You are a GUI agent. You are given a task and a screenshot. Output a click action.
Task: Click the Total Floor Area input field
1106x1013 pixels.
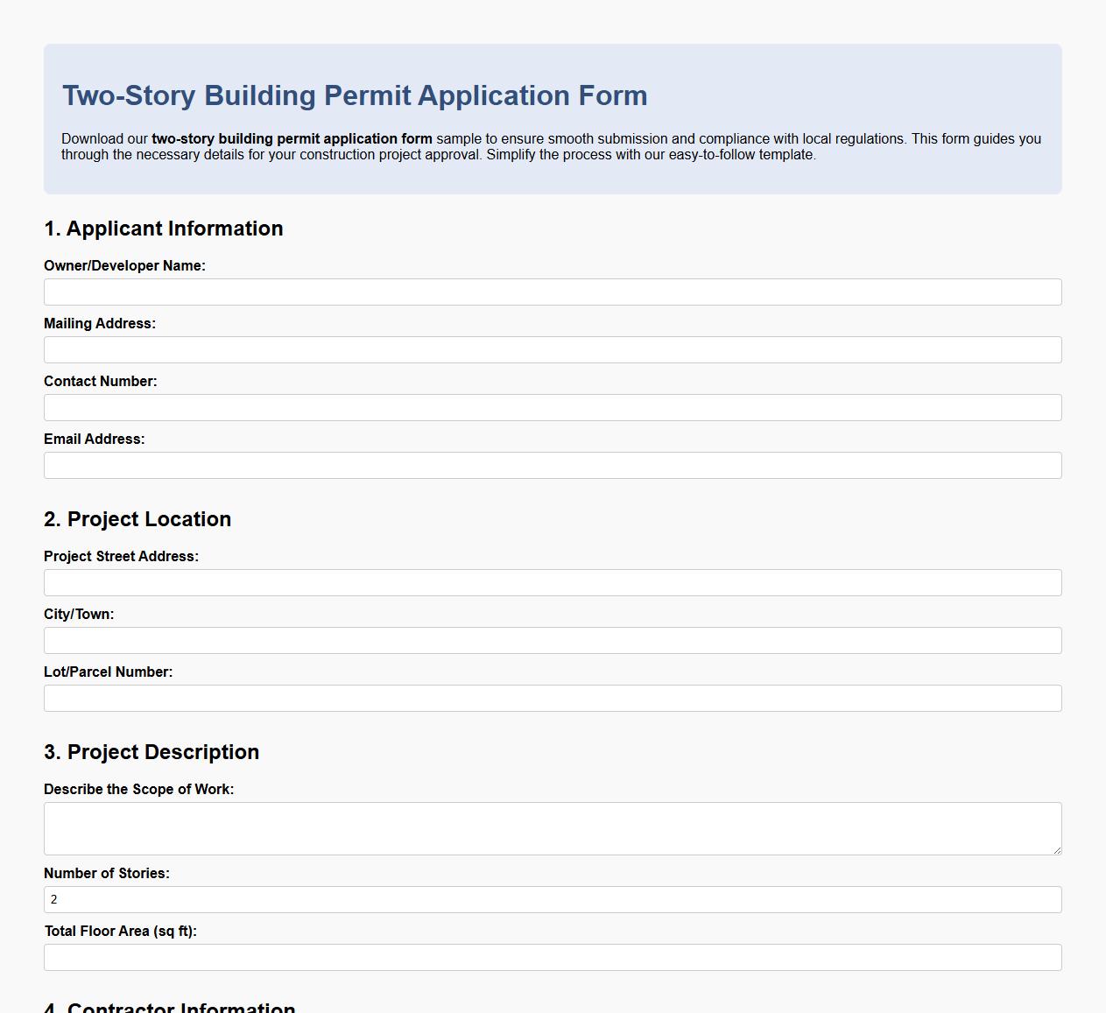click(553, 957)
